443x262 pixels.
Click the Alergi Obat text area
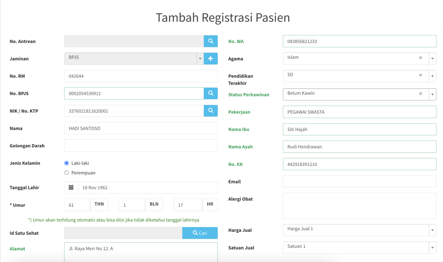click(359, 206)
